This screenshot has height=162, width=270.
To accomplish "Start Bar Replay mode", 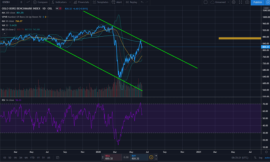I will (131, 2).
